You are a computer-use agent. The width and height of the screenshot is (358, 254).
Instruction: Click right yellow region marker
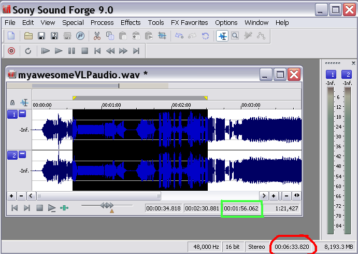(206, 98)
